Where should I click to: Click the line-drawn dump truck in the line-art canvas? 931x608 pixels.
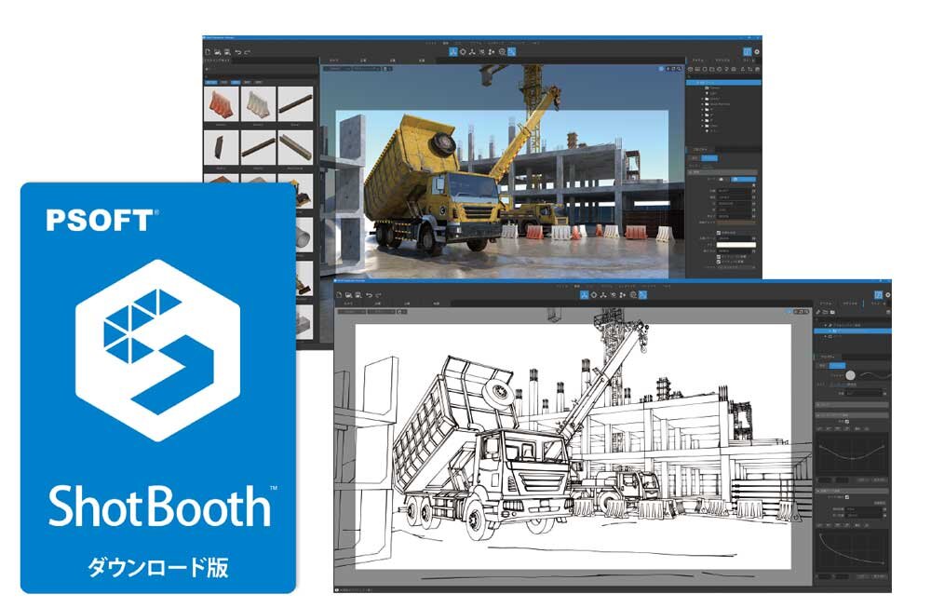point(481,448)
